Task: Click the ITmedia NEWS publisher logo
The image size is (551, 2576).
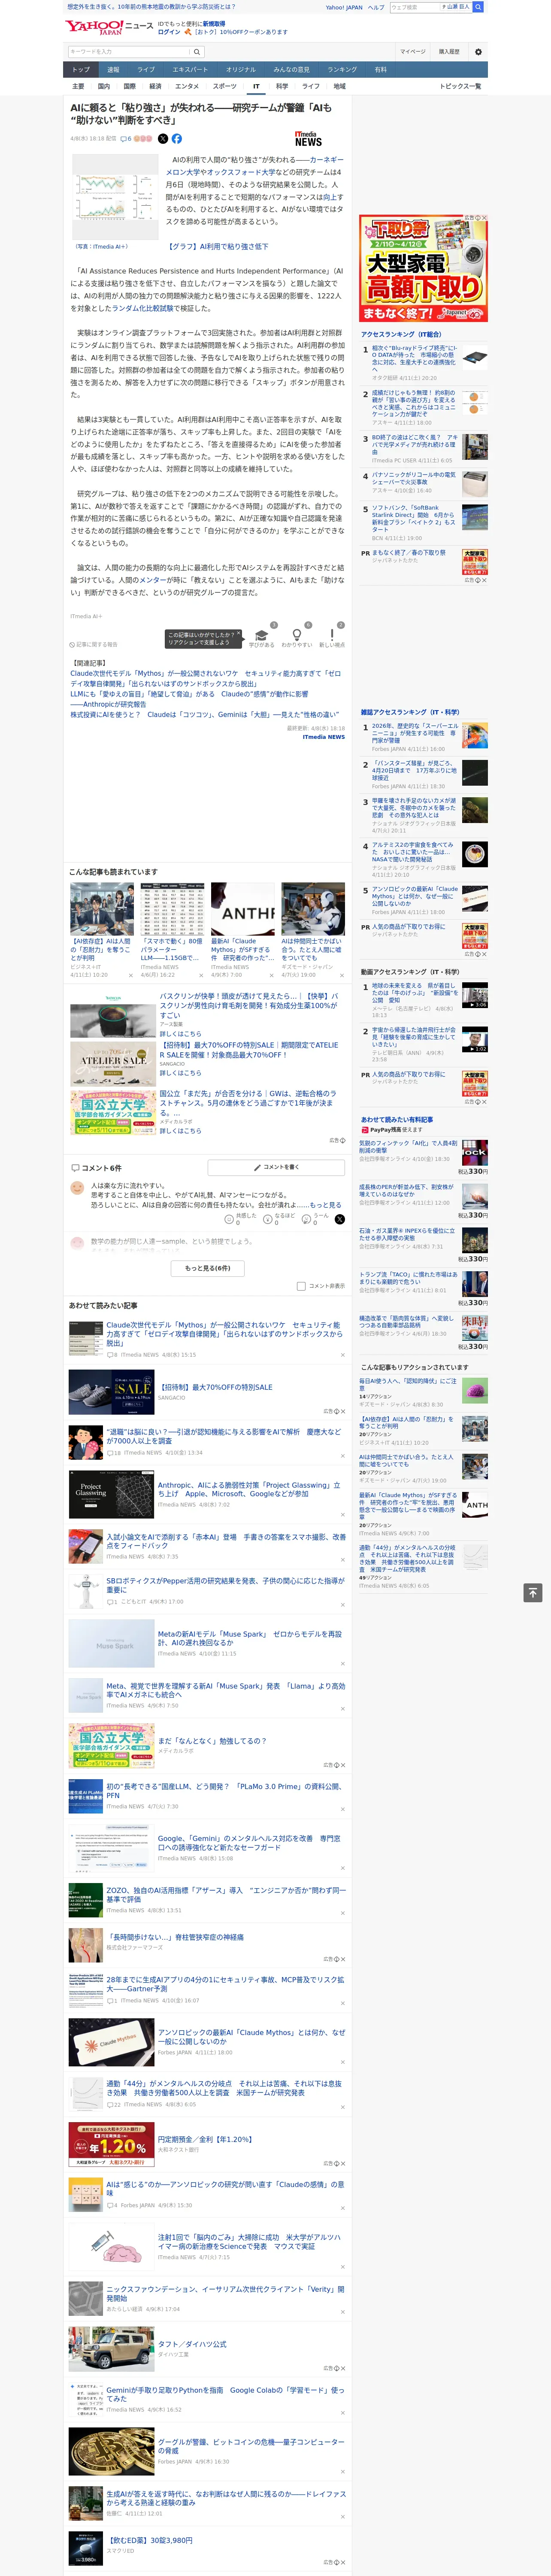Action: tap(308, 139)
